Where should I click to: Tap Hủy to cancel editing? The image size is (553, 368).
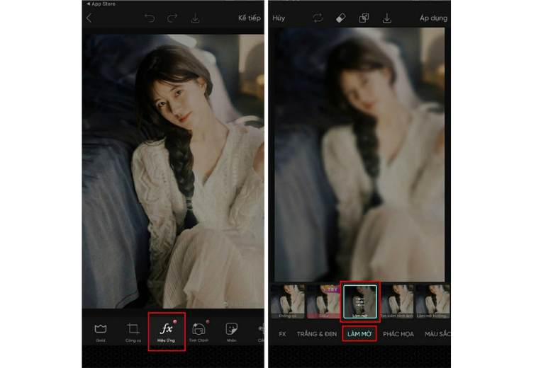279,18
